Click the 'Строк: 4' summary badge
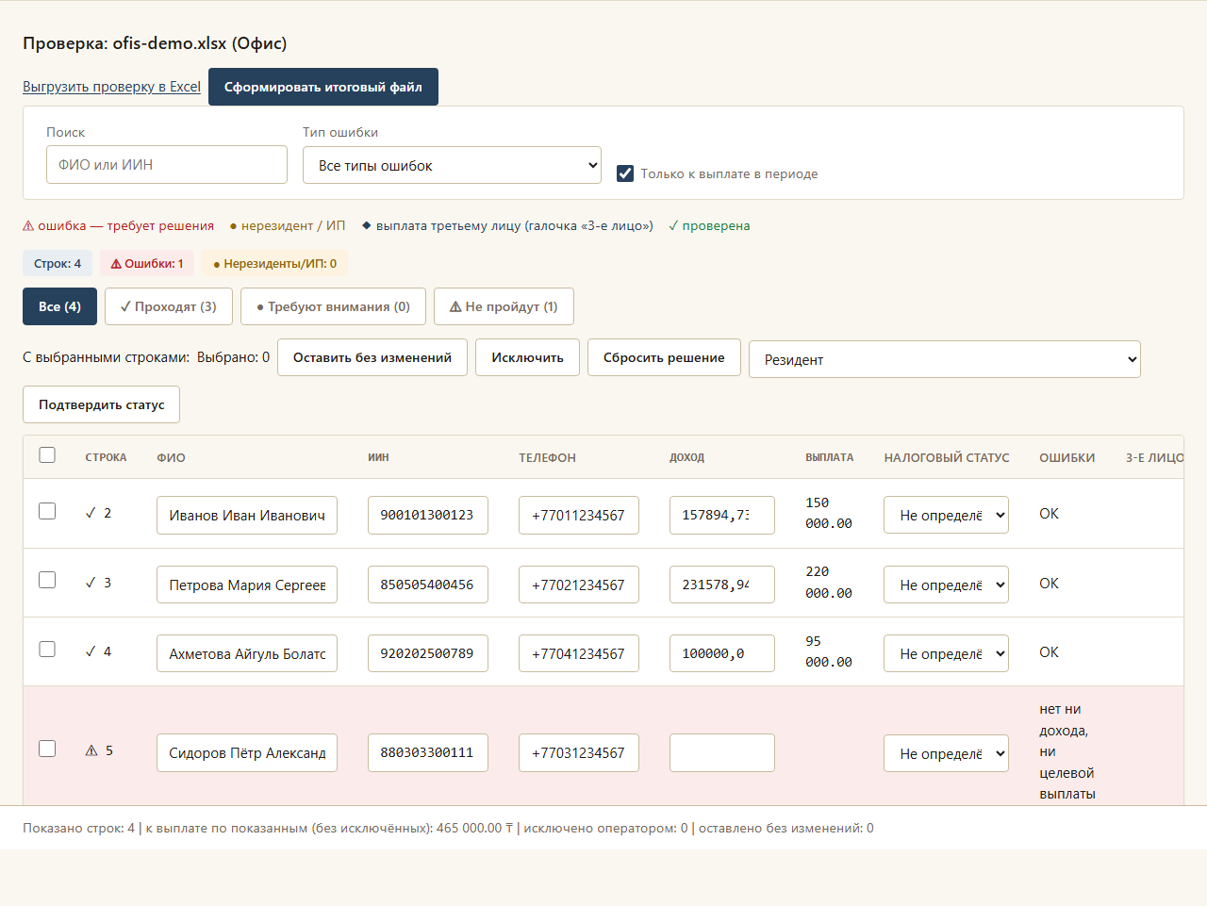 pos(58,263)
